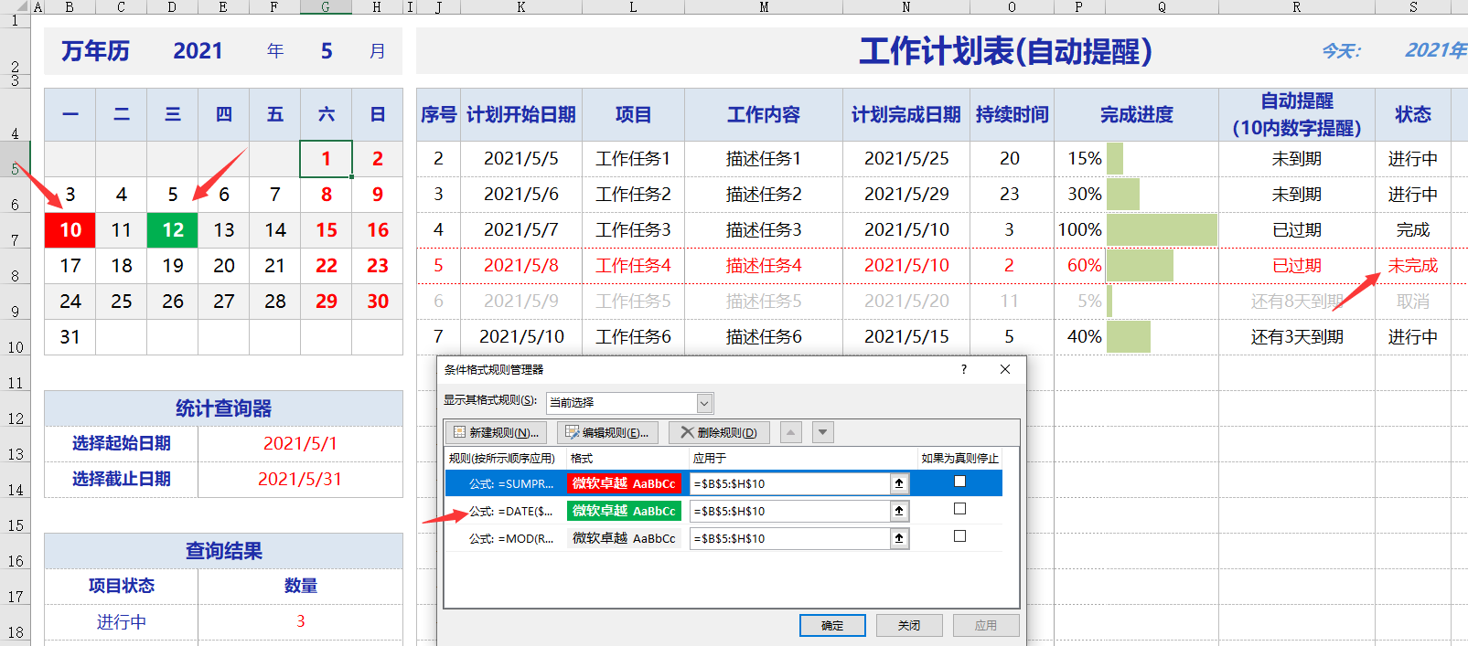The width and height of the screenshot is (1468, 646).
Task: Click the grey format preview of MOD rule
Action: coord(624,538)
